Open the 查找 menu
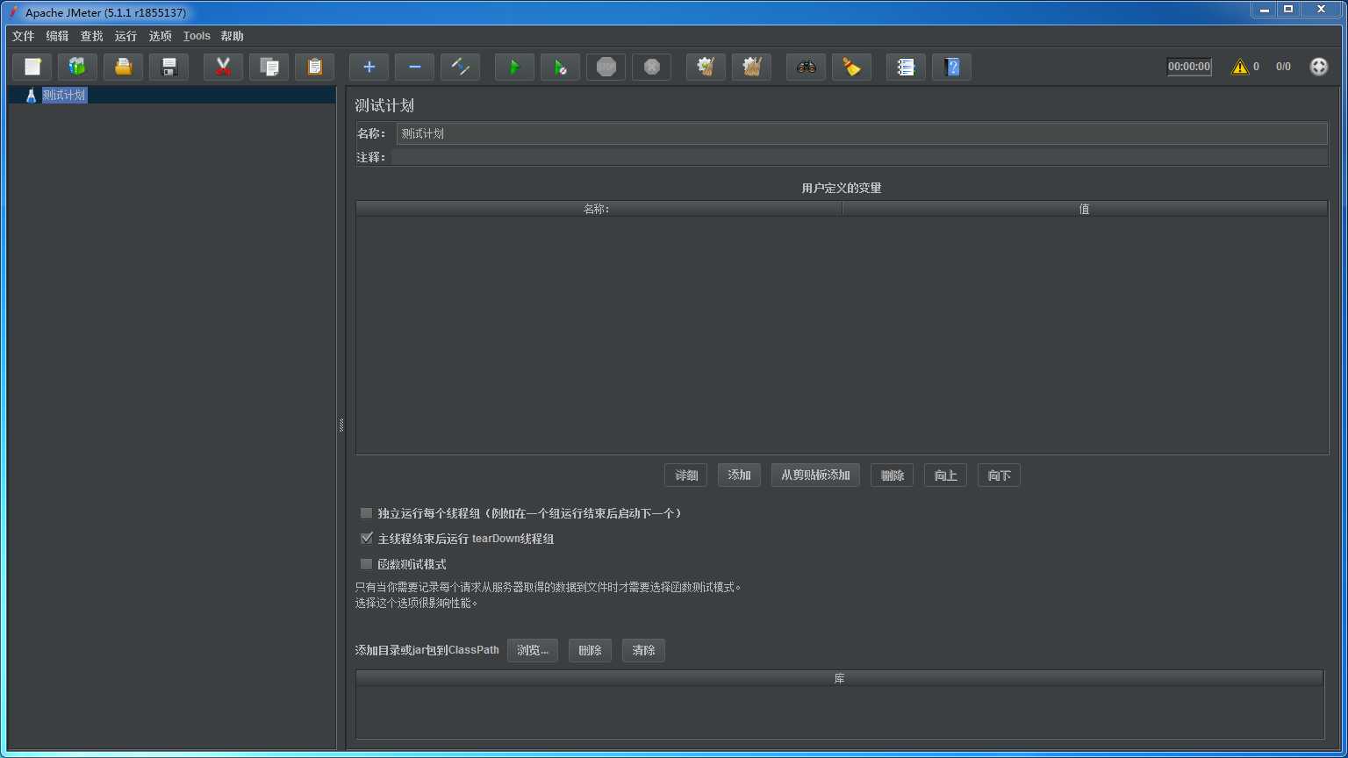 click(92, 36)
